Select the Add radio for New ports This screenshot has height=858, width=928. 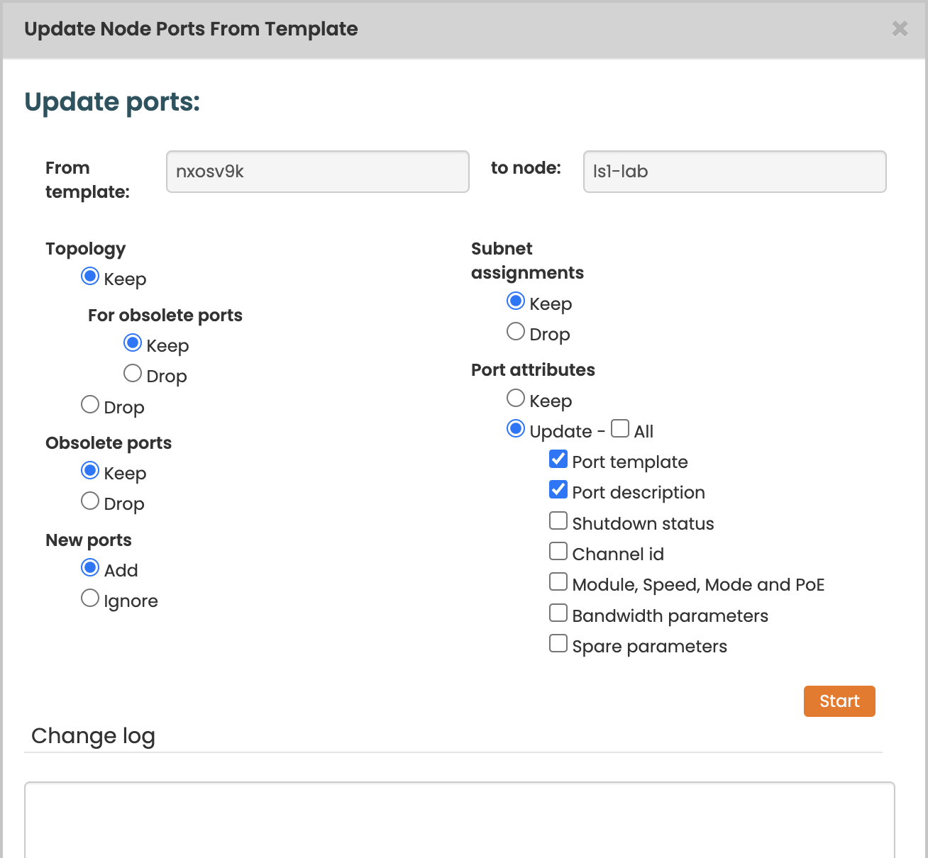pos(90,568)
